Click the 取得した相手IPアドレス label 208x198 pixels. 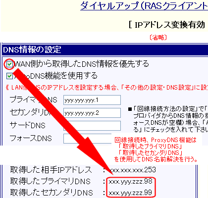(x=51, y=170)
